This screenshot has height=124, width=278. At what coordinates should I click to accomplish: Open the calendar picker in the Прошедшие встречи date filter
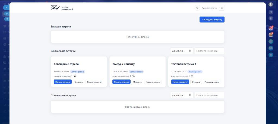[190, 95]
